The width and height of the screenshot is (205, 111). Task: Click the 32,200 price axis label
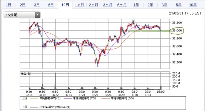(x=177, y=62)
